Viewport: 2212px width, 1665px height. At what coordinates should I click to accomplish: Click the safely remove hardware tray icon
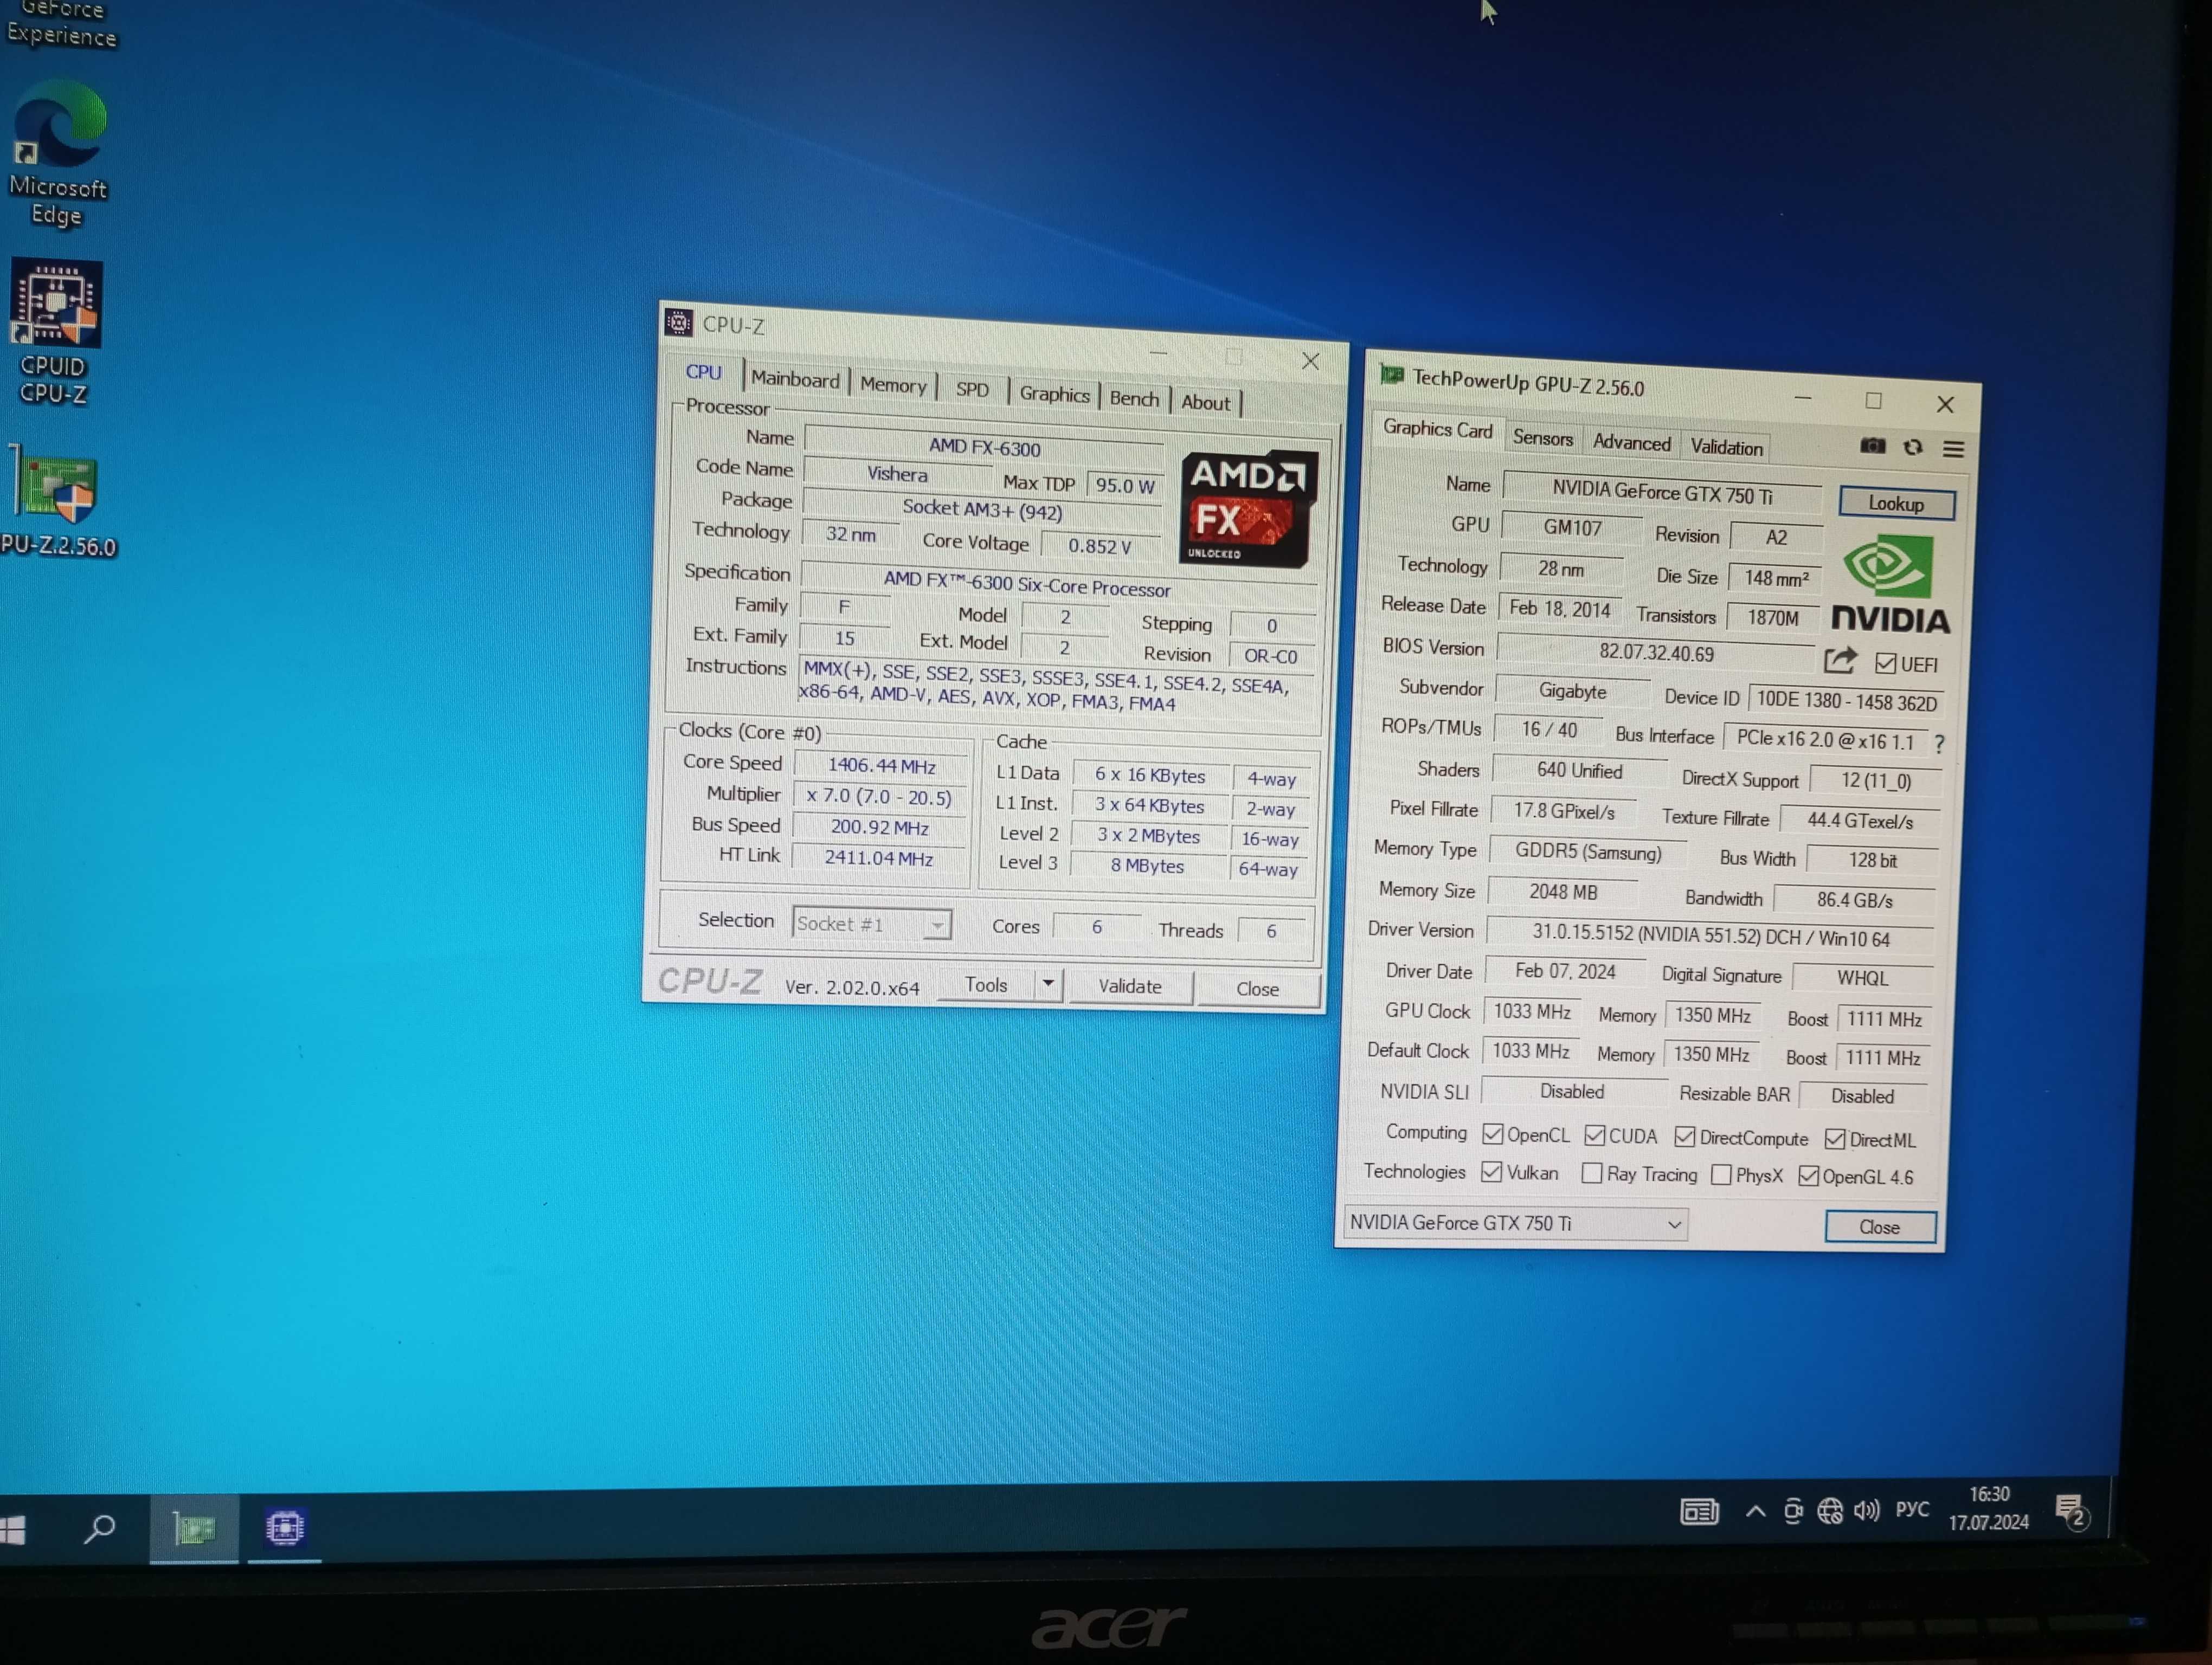coord(1793,1511)
